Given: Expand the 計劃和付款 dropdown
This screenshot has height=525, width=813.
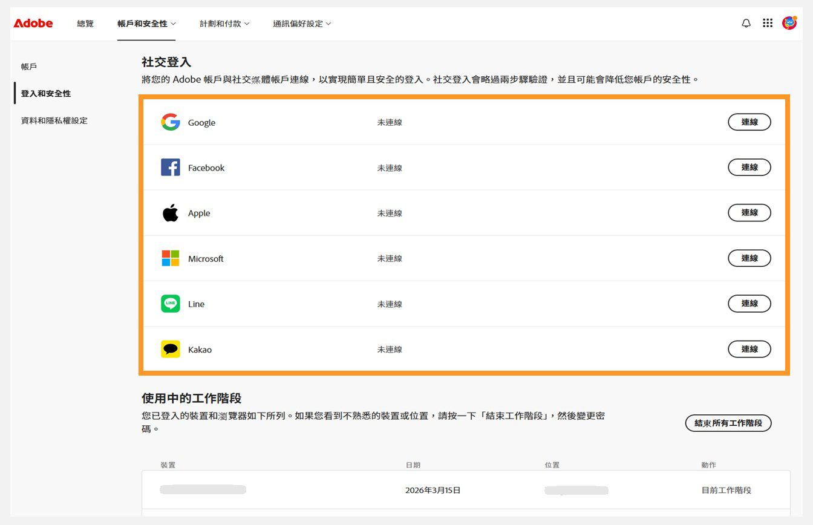Looking at the screenshot, I should click(224, 24).
